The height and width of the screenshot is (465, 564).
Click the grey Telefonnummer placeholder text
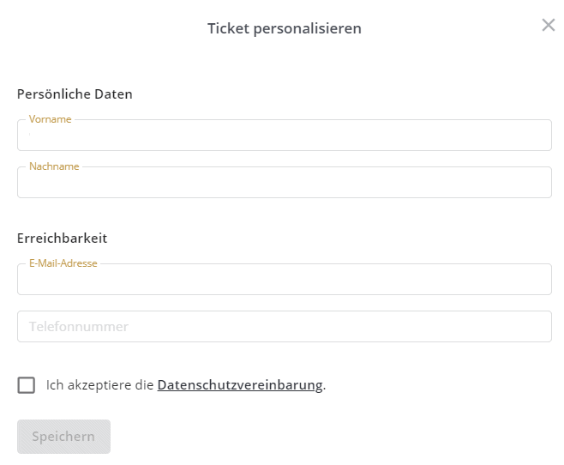pyautogui.click(x=79, y=326)
